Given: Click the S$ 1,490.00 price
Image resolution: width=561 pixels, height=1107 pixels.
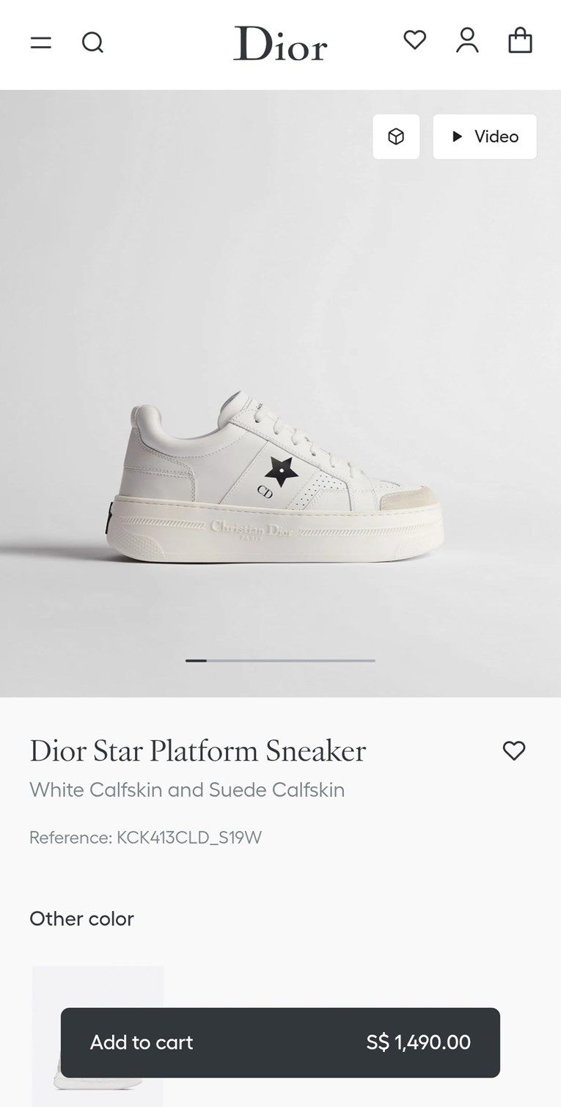Looking at the screenshot, I should click(418, 1042).
